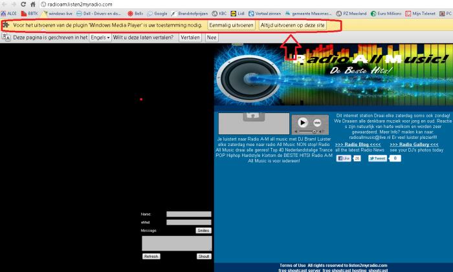The width and height of the screenshot is (453, 272).
Task: Play the radio stream
Action: (x=302, y=123)
